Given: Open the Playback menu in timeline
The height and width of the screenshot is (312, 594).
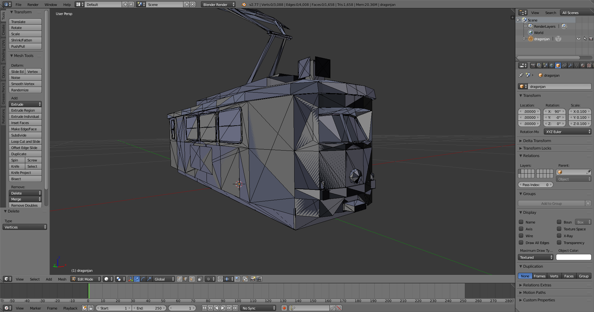Looking at the screenshot, I should coord(70,308).
